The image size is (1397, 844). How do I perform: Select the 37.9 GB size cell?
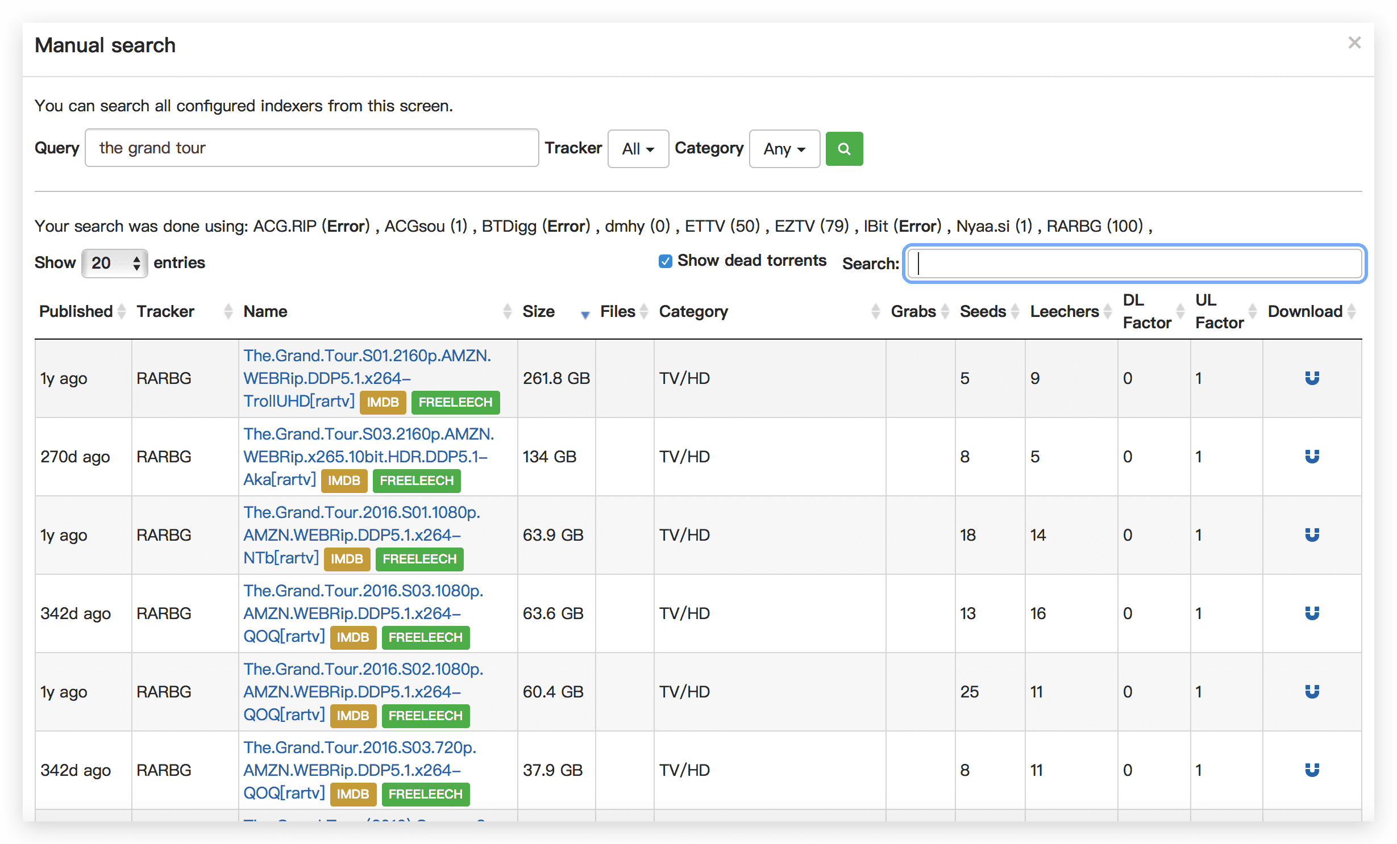(x=556, y=770)
